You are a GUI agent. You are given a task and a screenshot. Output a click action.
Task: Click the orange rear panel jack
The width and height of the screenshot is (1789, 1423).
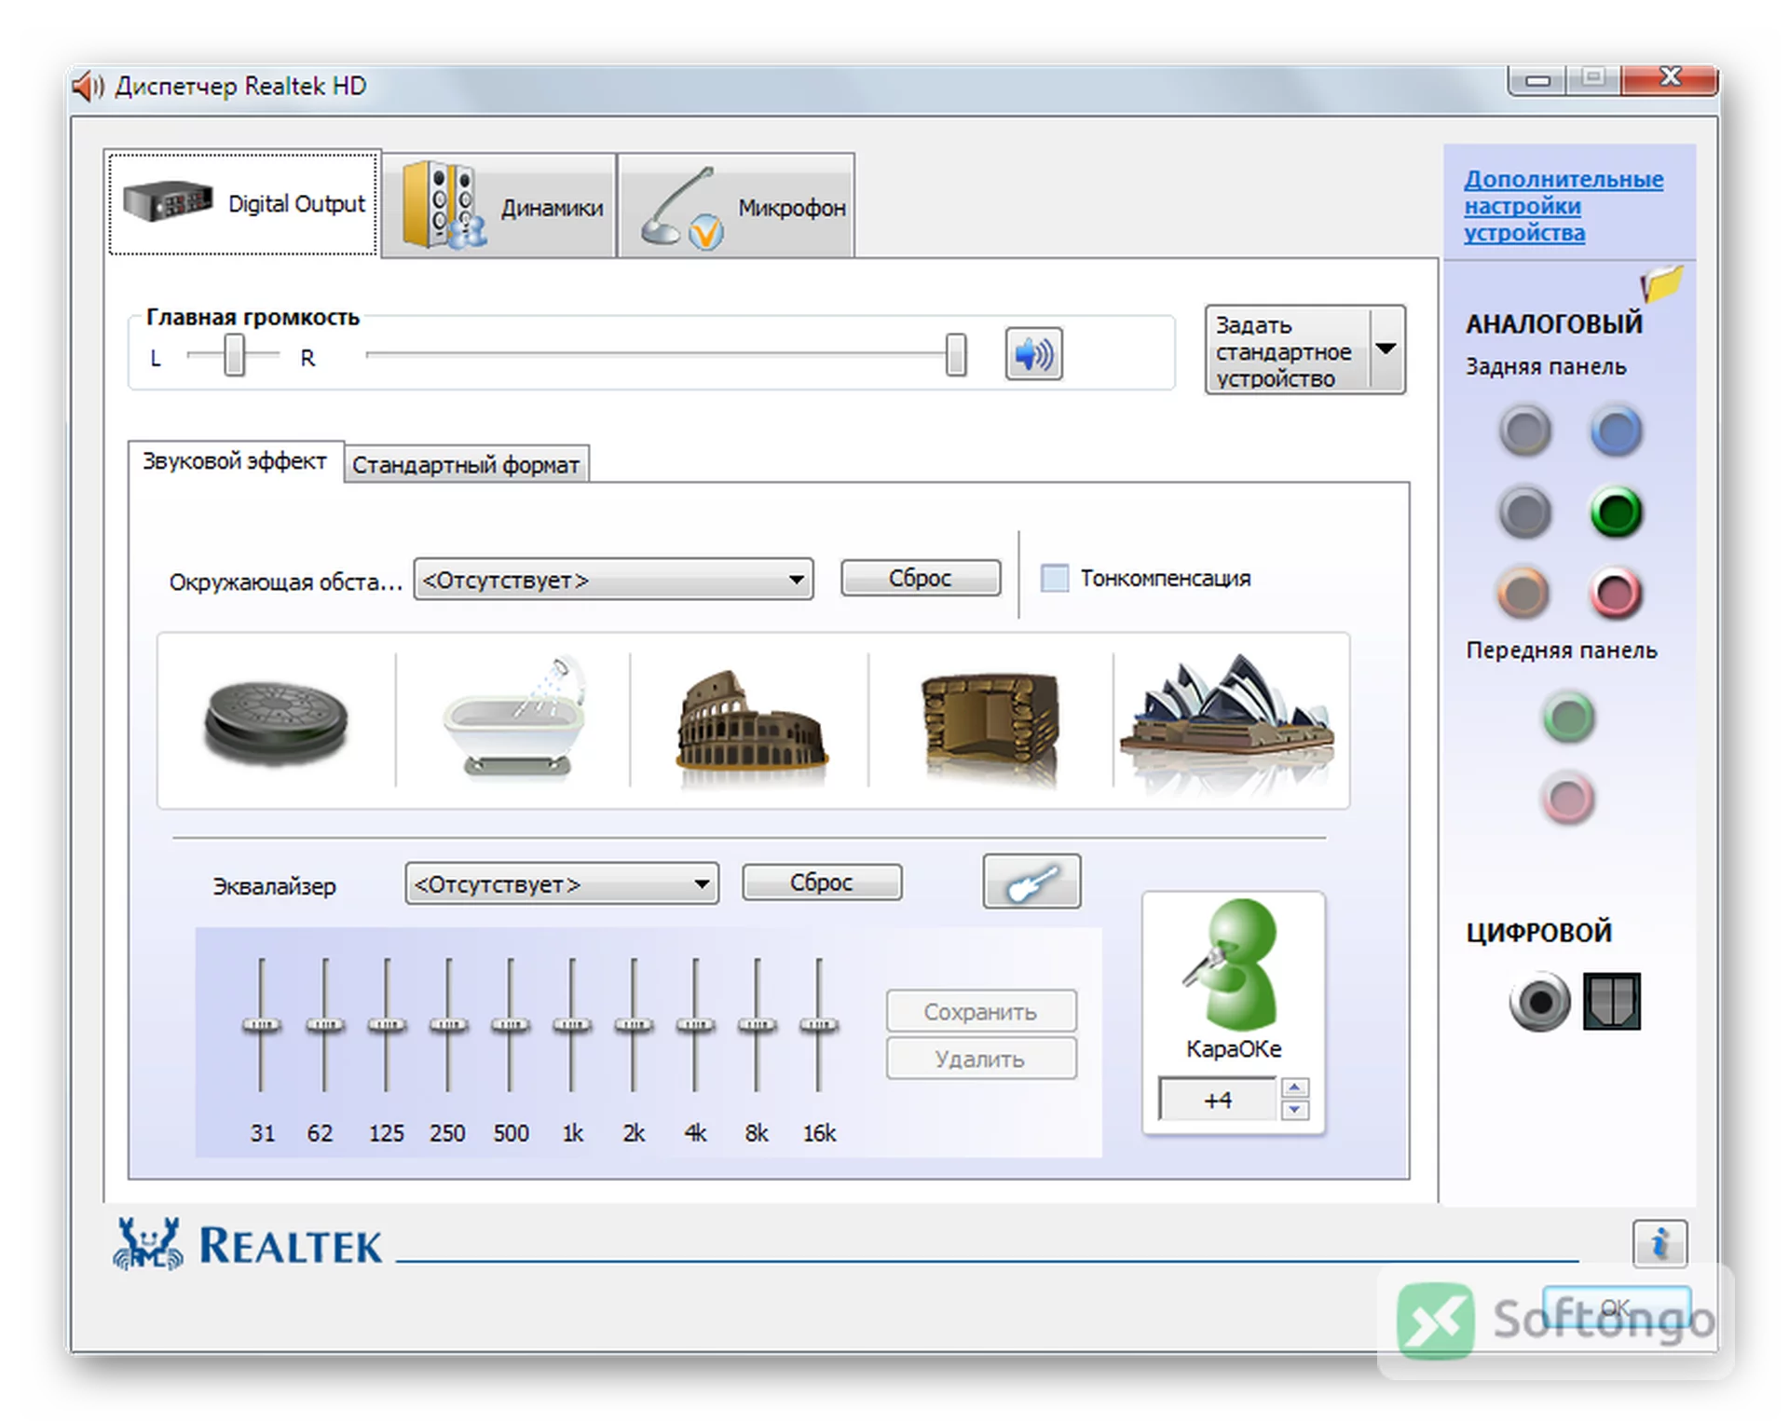tap(1523, 593)
